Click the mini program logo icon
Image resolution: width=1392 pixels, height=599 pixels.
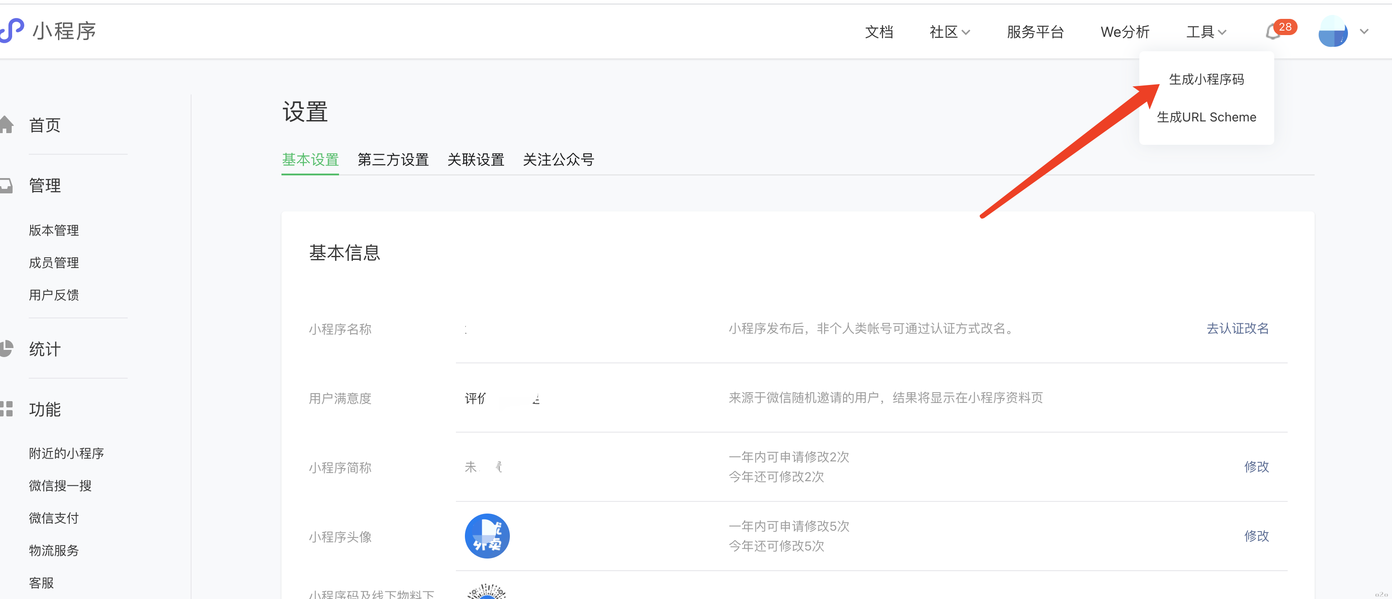tap(12, 30)
